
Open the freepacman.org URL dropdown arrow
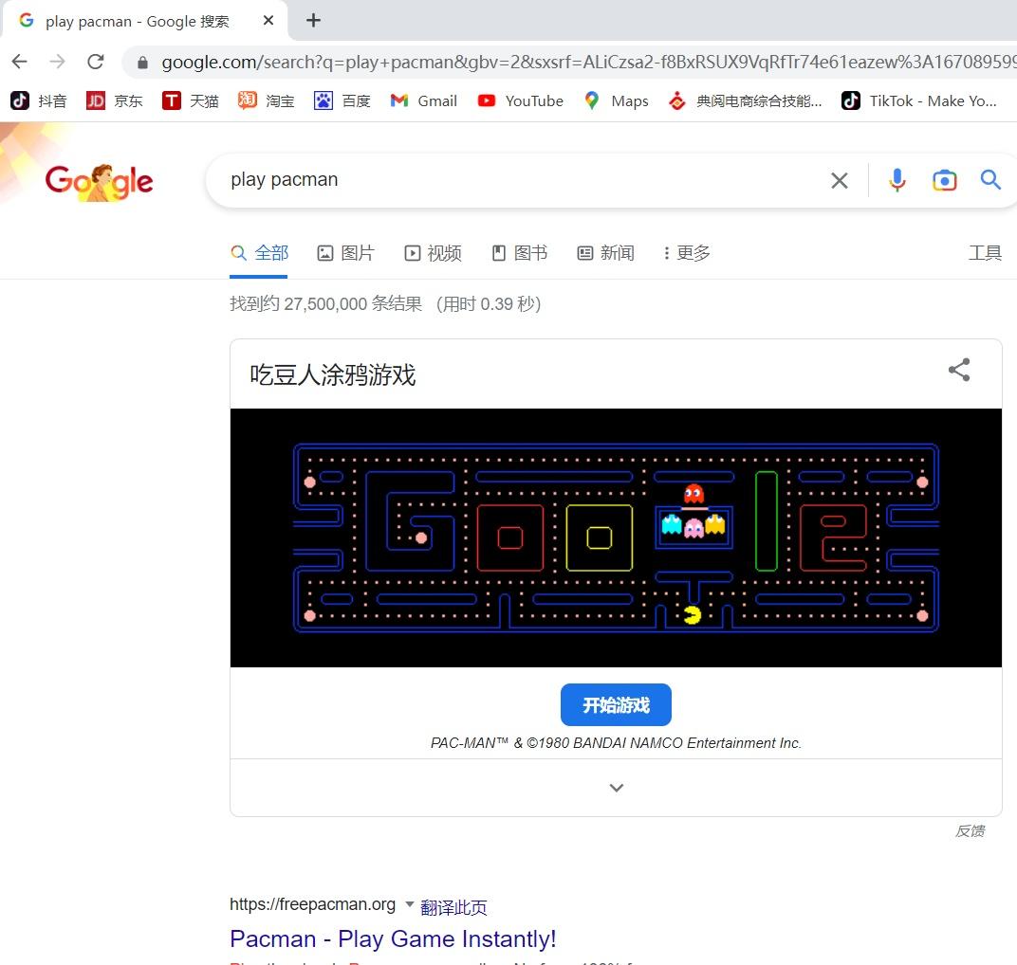coord(409,903)
